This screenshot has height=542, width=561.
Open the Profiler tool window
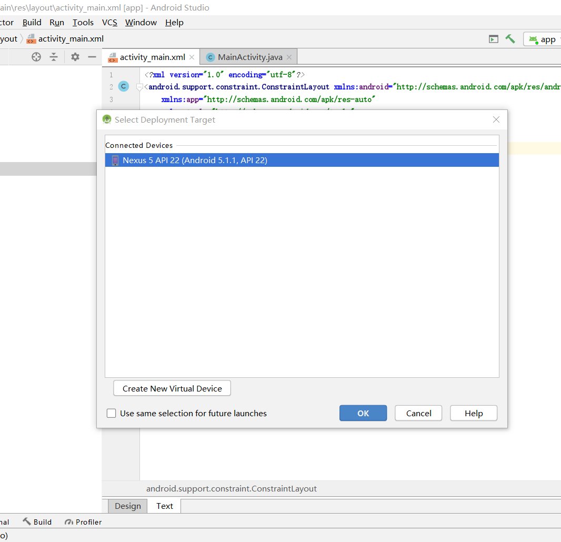83,522
